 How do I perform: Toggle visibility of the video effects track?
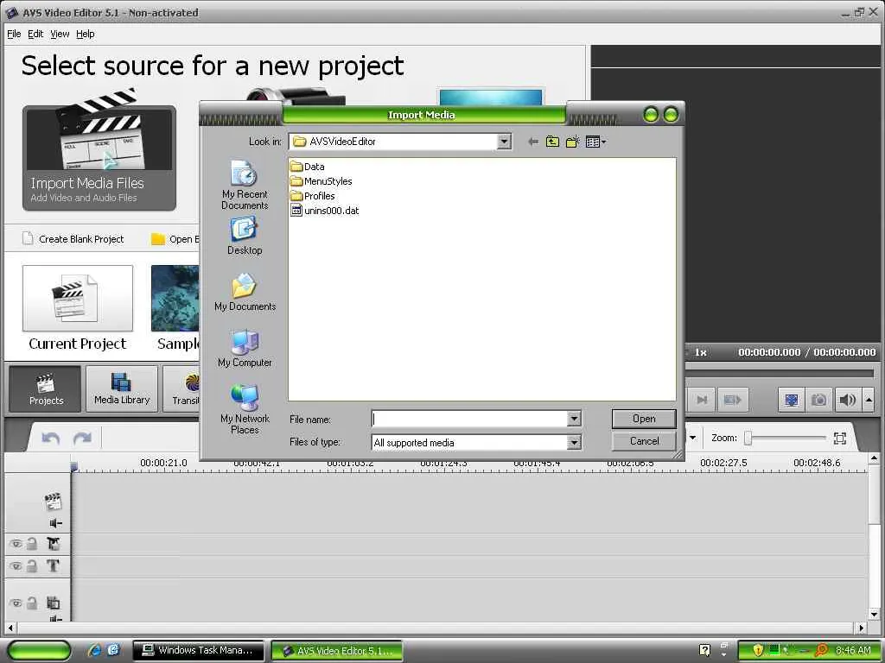tap(16, 544)
